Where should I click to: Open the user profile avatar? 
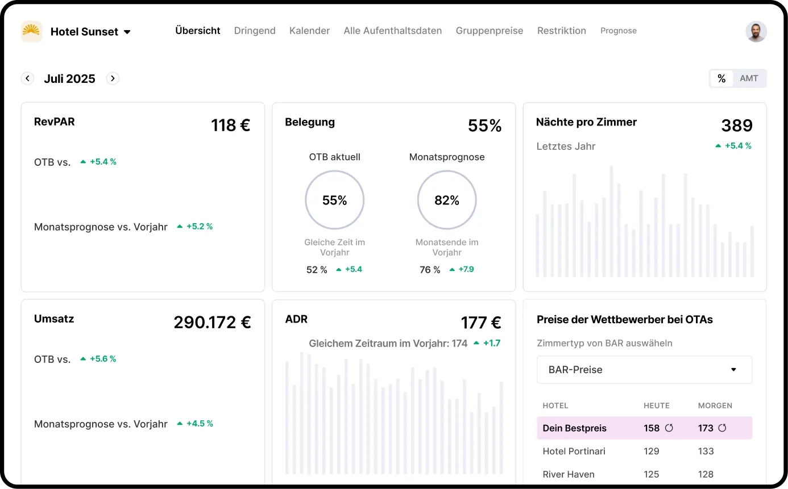tap(756, 31)
